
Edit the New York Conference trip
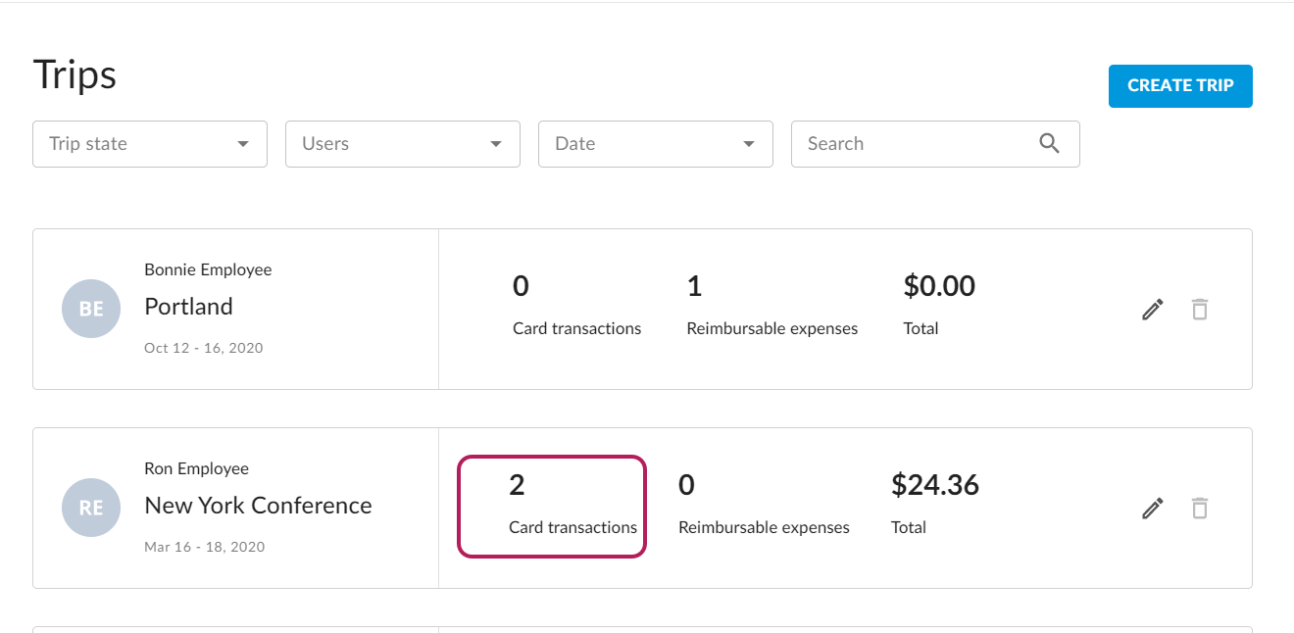point(1153,509)
